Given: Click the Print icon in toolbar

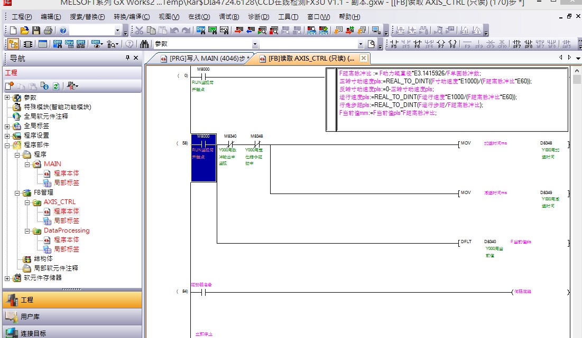Looking at the screenshot, I should pos(48,31).
